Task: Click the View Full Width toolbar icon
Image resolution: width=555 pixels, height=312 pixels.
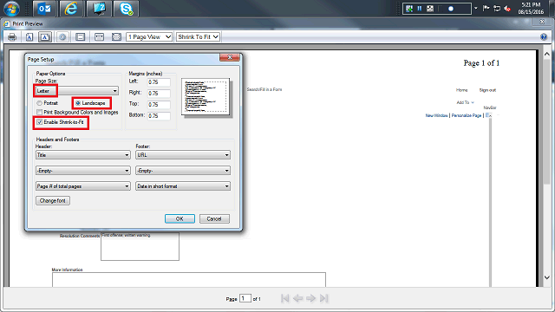Action: point(99,36)
